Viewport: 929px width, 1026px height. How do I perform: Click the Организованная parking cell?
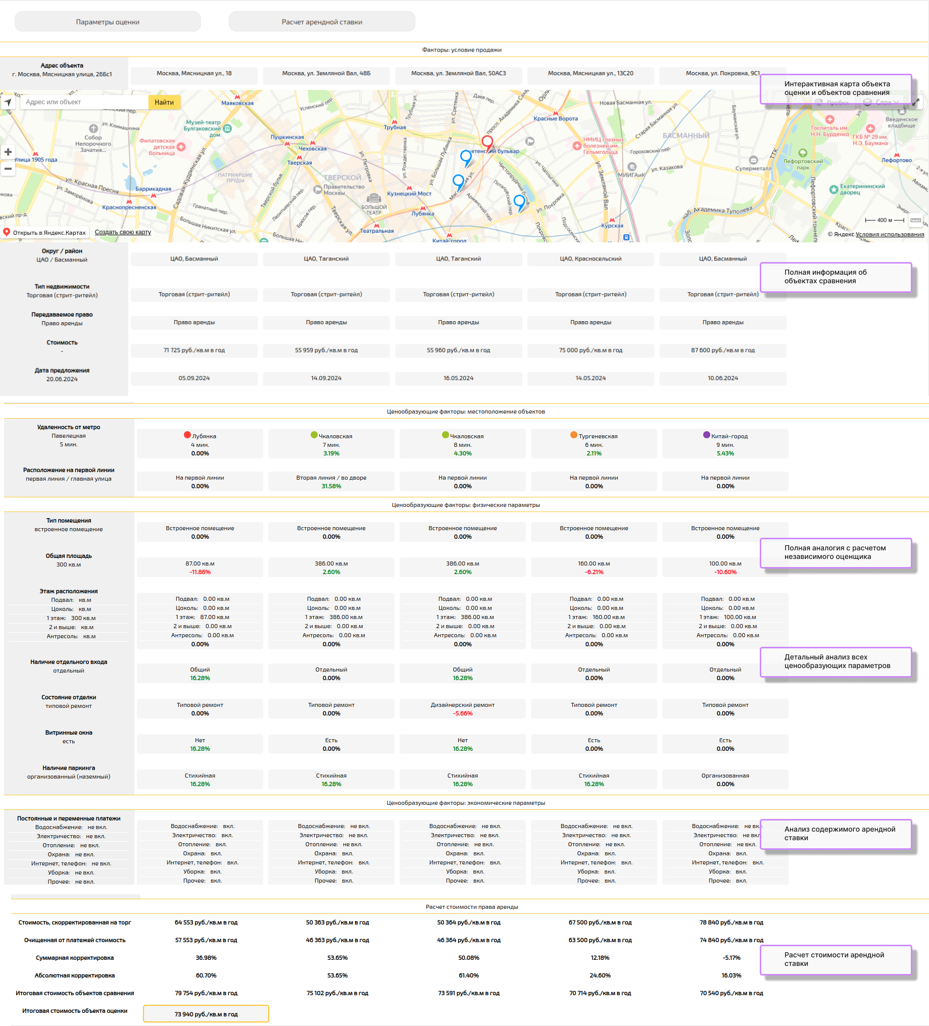[x=725, y=780]
